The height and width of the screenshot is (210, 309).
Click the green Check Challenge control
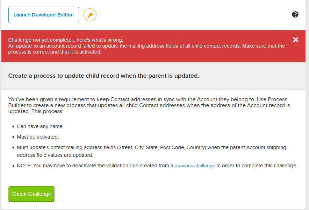(x=31, y=194)
